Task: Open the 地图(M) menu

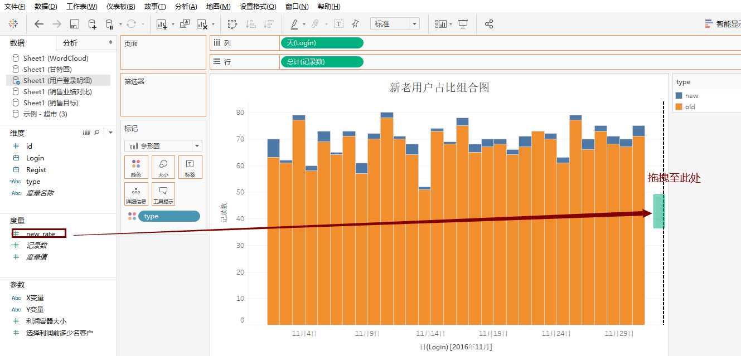Action: [219, 7]
